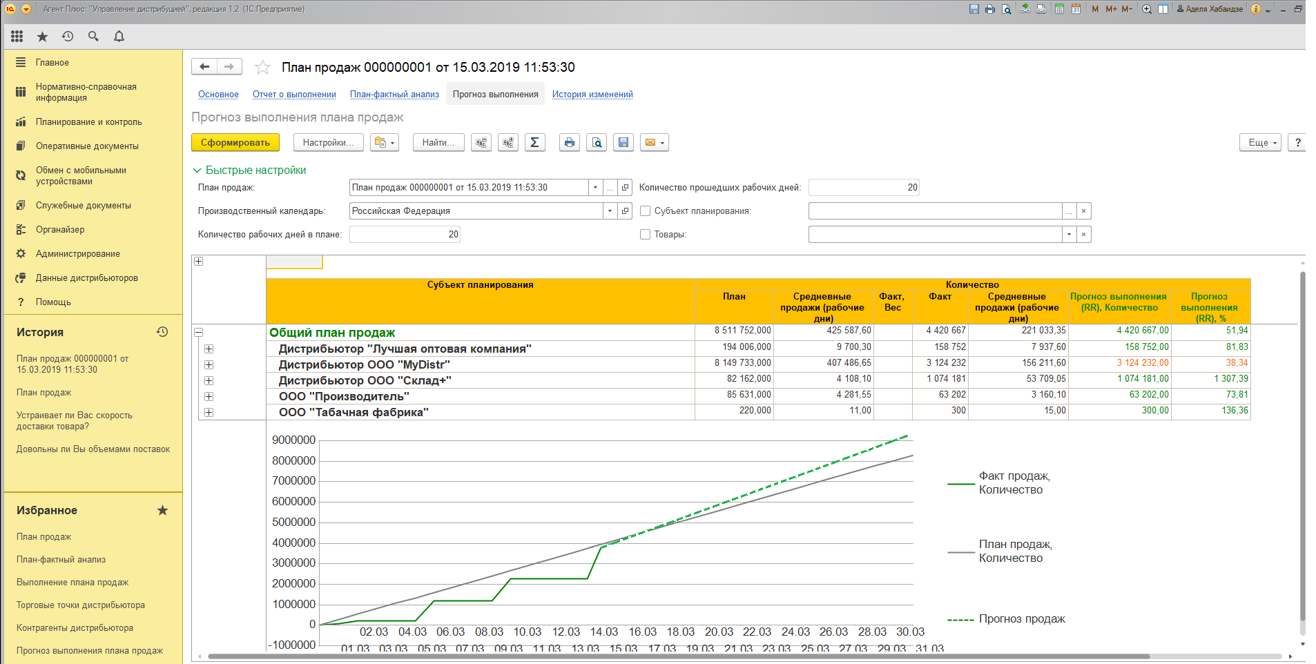Save the report using the diskette icon

[x=623, y=143]
